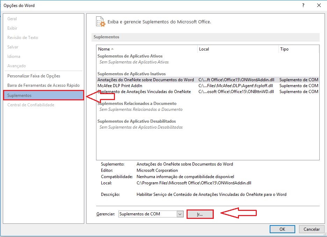The image size is (327, 237).
Task: Close the Opções do Word dialog
Action: coord(319,6)
